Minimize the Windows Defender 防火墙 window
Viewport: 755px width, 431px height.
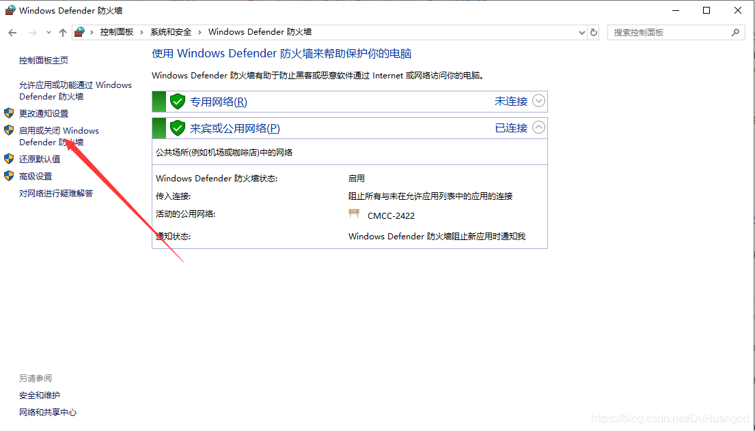[x=676, y=10]
